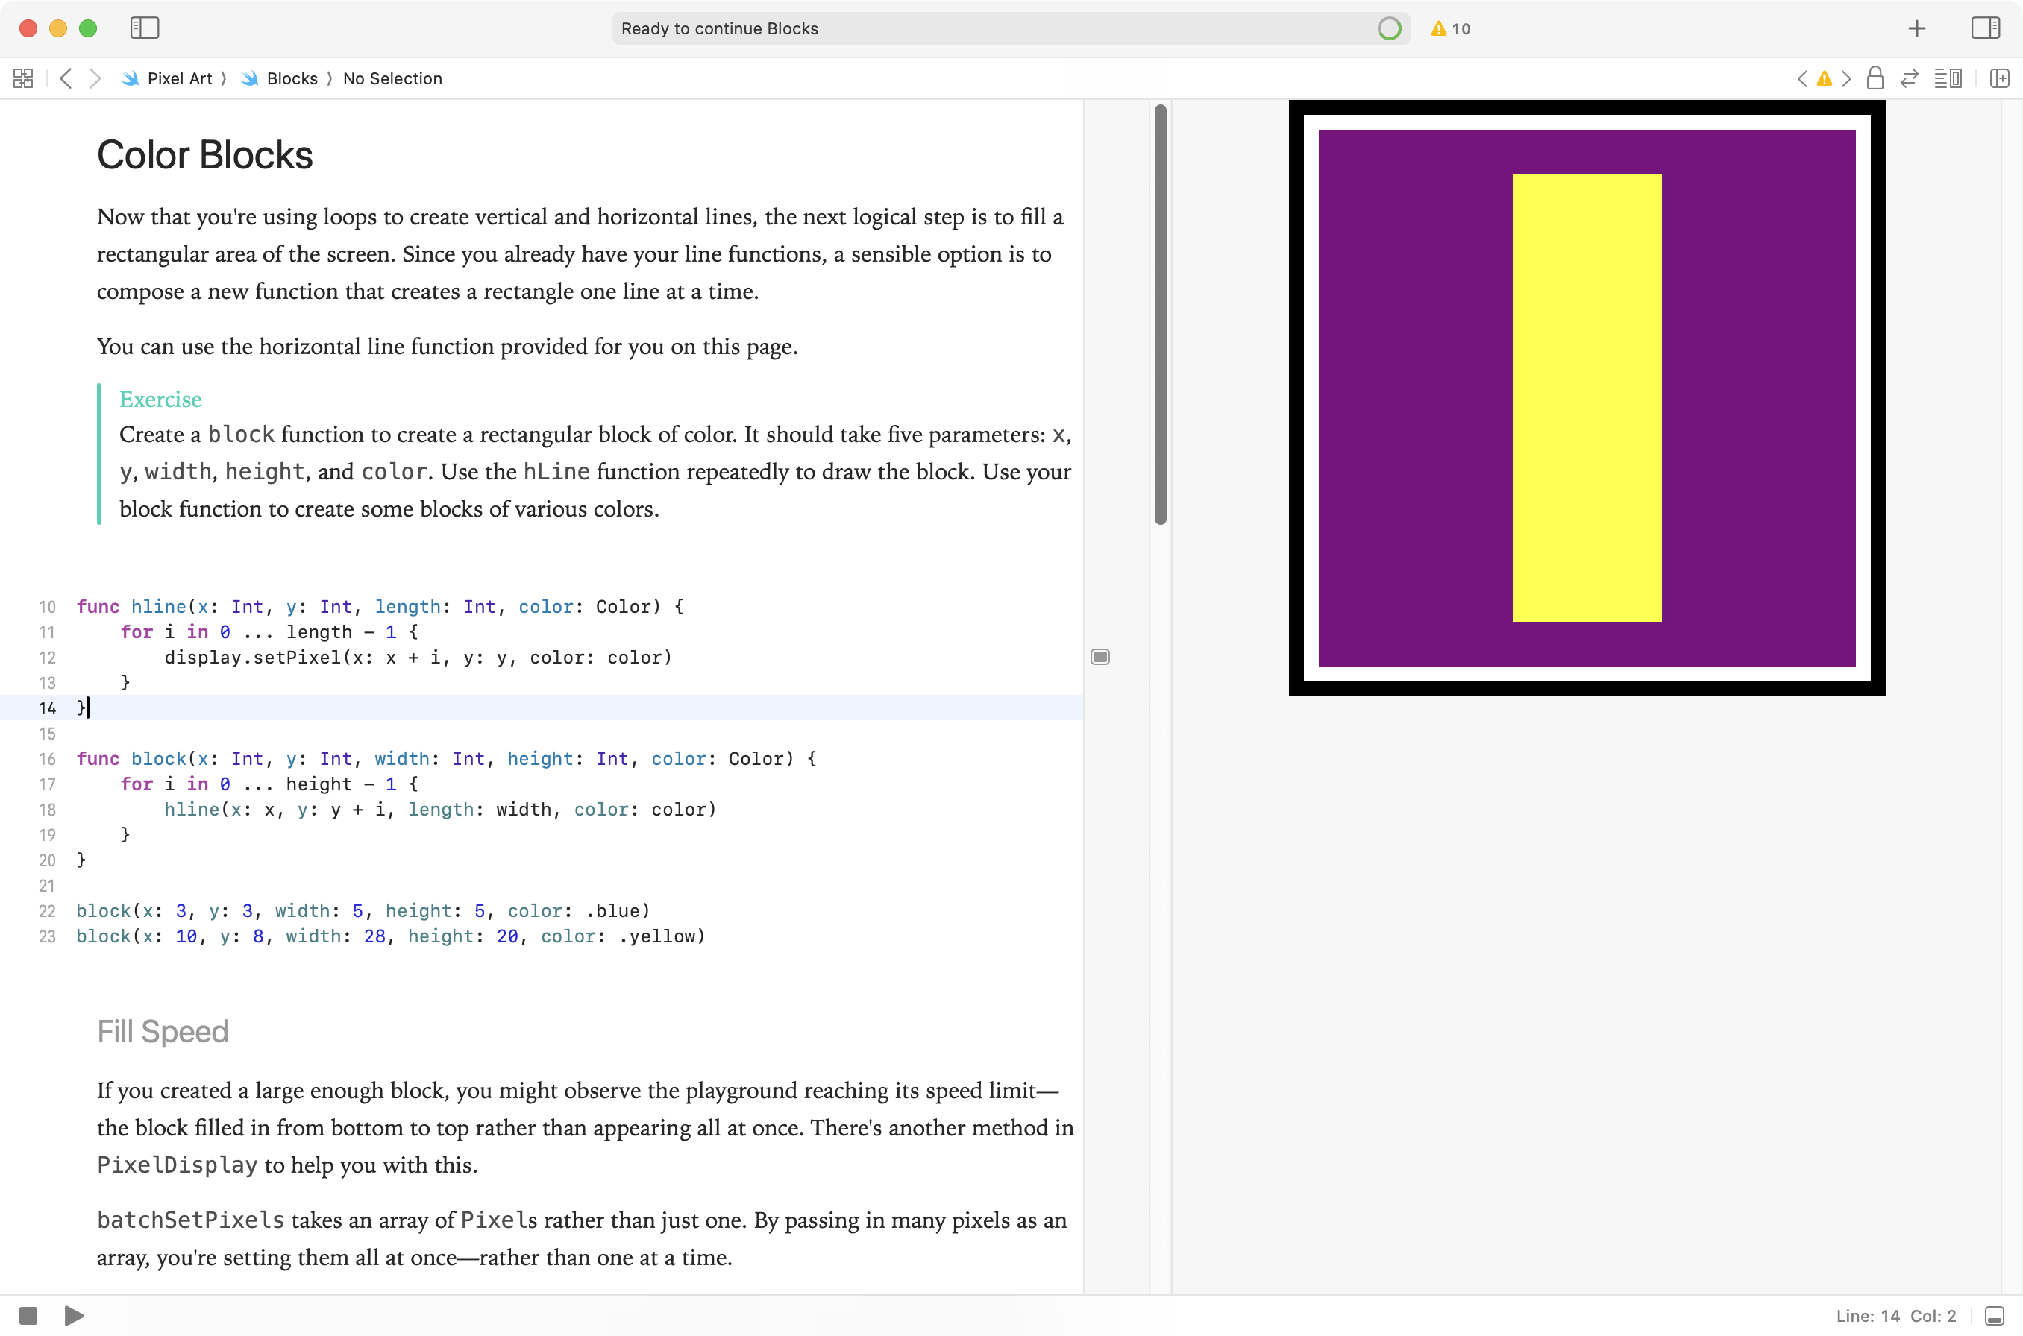Image resolution: width=2023 pixels, height=1336 pixels.
Task: Click the swap/counterparts arrows icon
Action: click(x=1909, y=78)
